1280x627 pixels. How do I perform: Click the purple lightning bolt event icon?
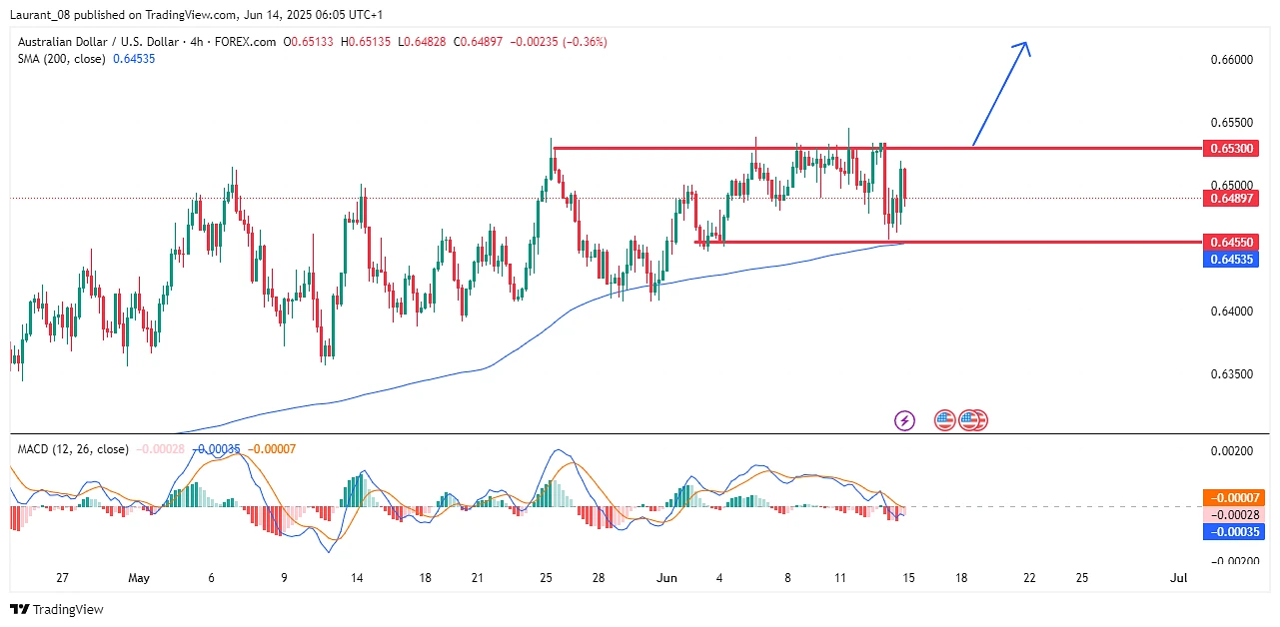(x=904, y=420)
